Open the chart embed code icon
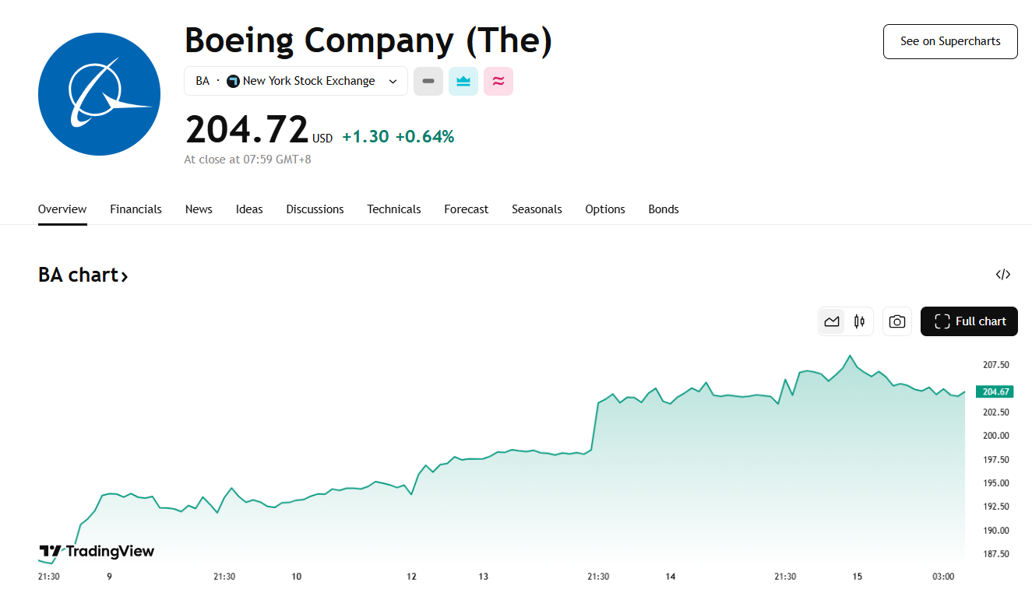Image resolution: width=1032 pixels, height=600 pixels. click(1003, 275)
